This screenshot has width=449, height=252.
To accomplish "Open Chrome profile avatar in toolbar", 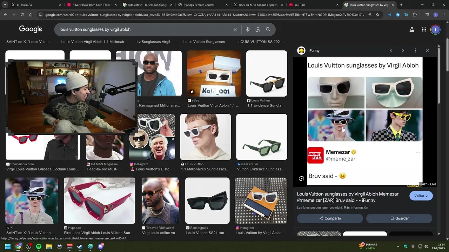I will [435, 15].
